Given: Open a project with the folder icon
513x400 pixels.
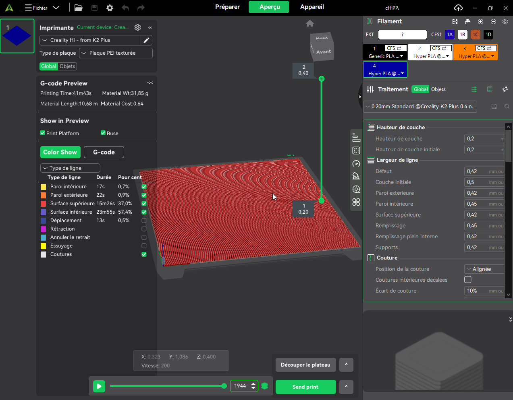Looking at the screenshot, I should pos(78,8).
